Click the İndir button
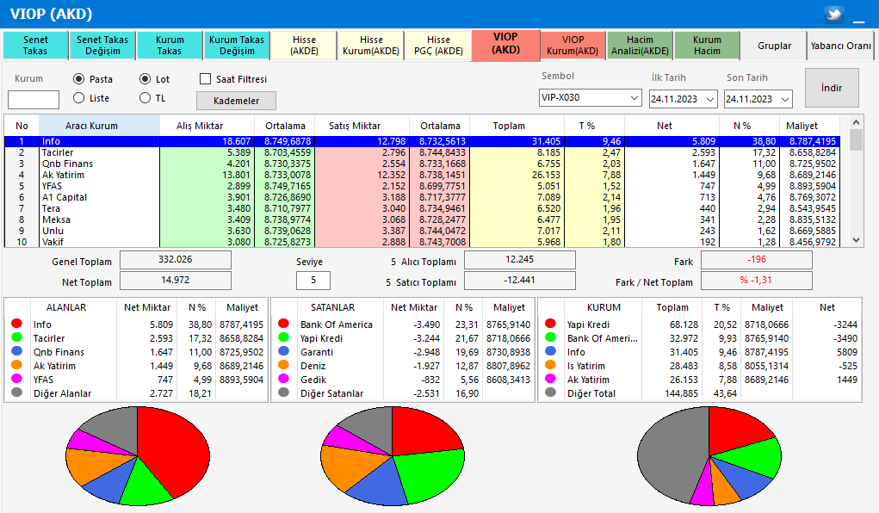This screenshot has width=879, height=513. (832, 88)
